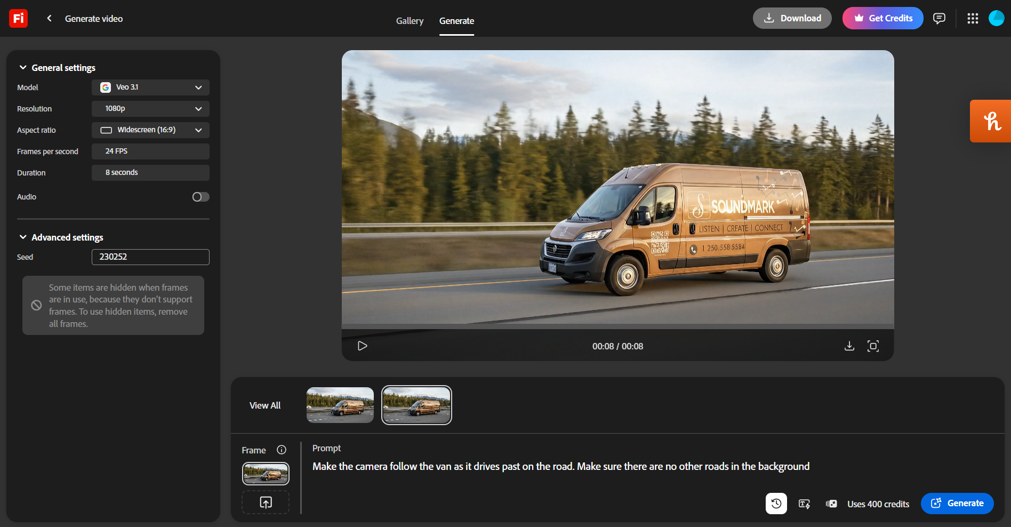
Task: Click the prompt enhance text icon
Action: [804, 504]
